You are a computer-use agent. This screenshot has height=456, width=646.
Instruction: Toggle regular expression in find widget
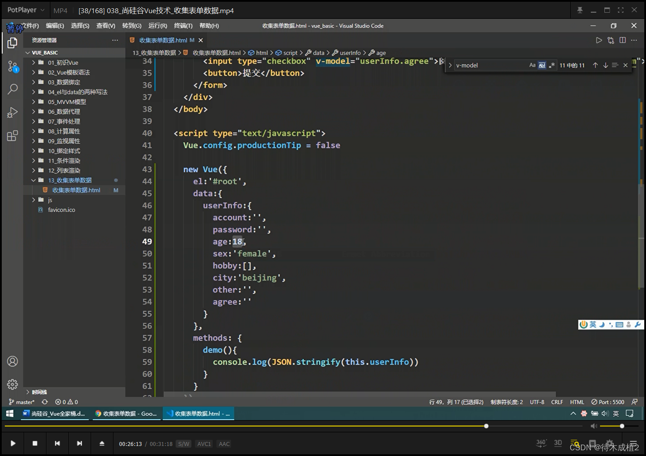[551, 65]
